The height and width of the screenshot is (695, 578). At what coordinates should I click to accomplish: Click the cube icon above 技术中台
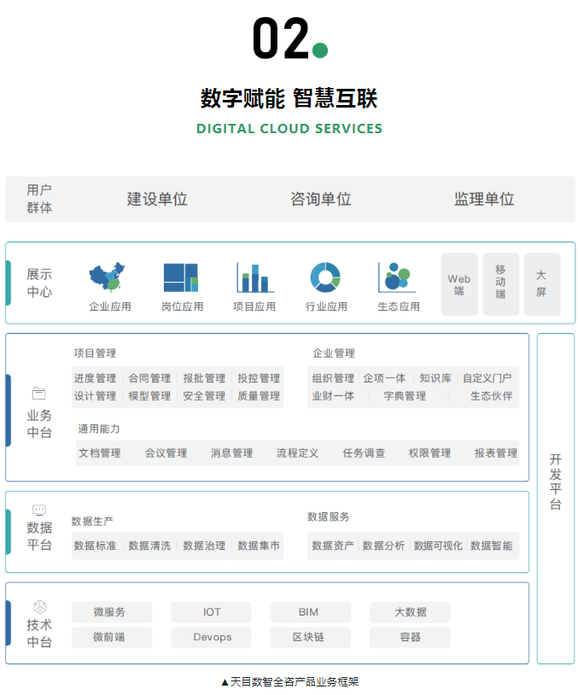pos(39,606)
